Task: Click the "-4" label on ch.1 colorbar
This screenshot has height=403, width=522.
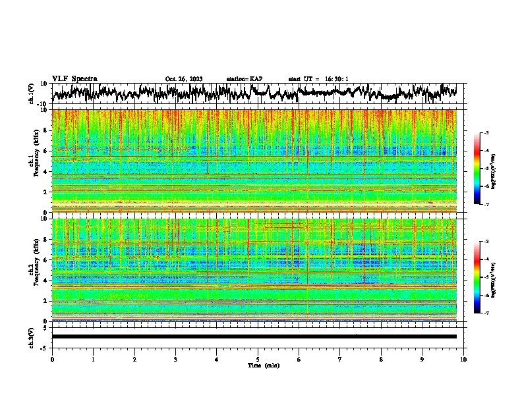Action: click(486, 151)
